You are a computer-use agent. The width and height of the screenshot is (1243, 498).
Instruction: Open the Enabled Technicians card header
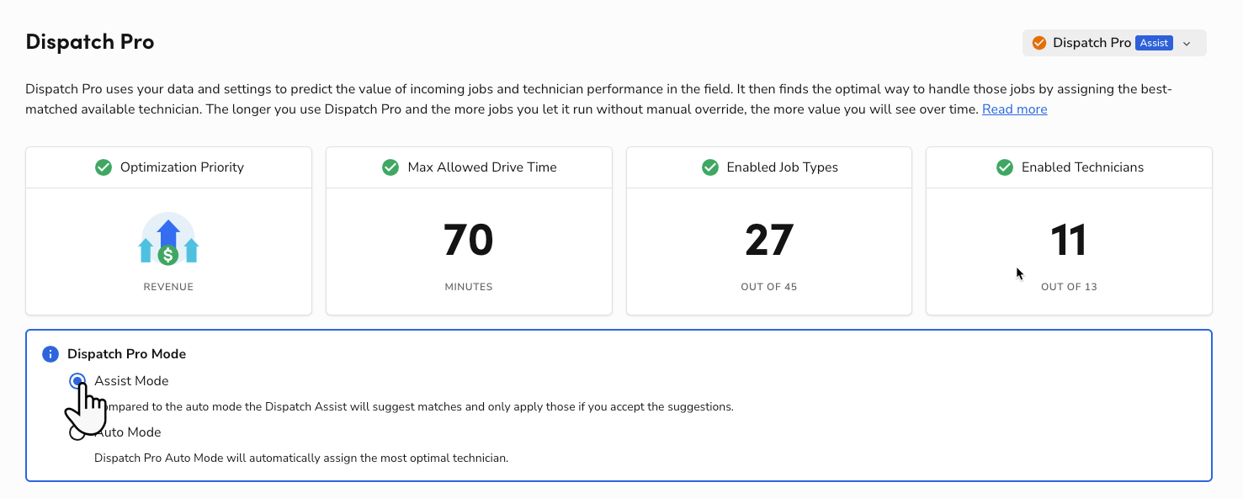(x=1081, y=167)
